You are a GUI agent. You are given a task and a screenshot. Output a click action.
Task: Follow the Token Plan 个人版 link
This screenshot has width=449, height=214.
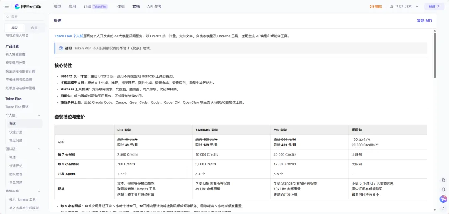pos(69,36)
